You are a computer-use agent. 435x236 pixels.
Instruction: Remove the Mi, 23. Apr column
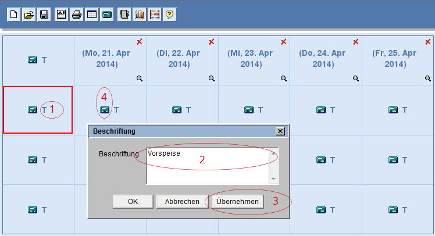click(284, 42)
